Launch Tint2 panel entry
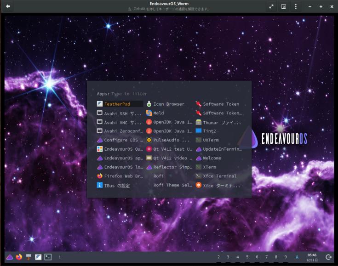 click(x=219, y=131)
